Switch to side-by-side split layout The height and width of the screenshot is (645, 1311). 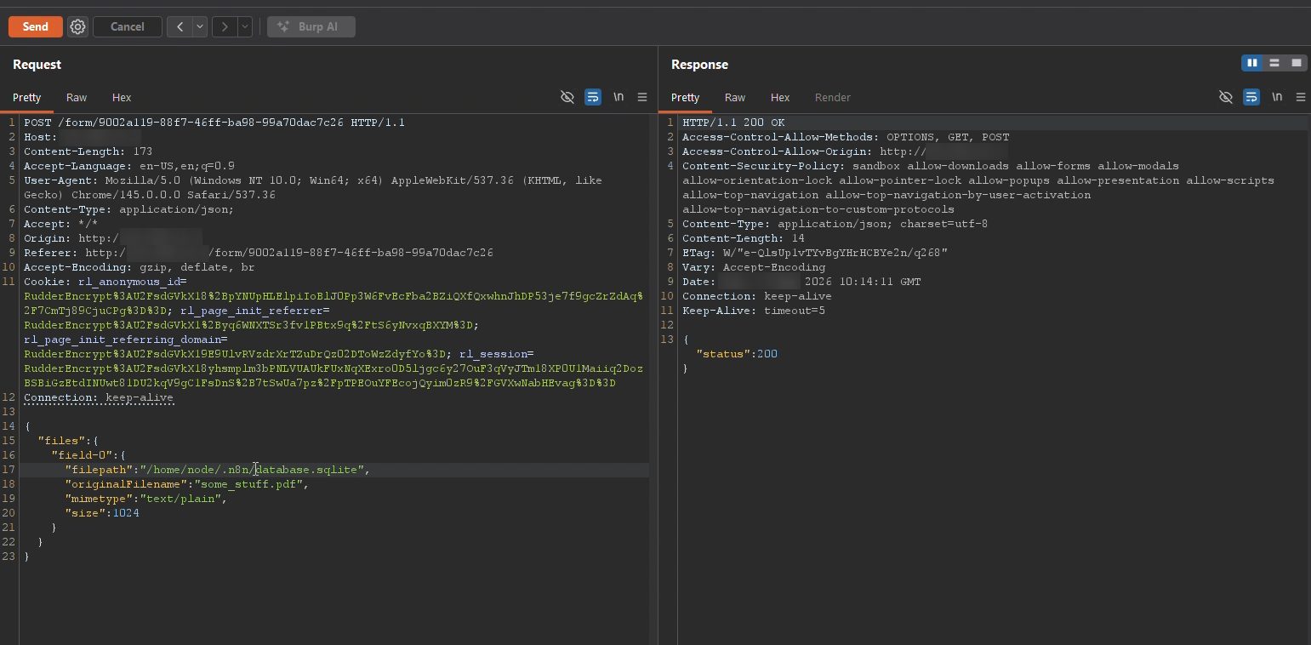(1251, 63)
